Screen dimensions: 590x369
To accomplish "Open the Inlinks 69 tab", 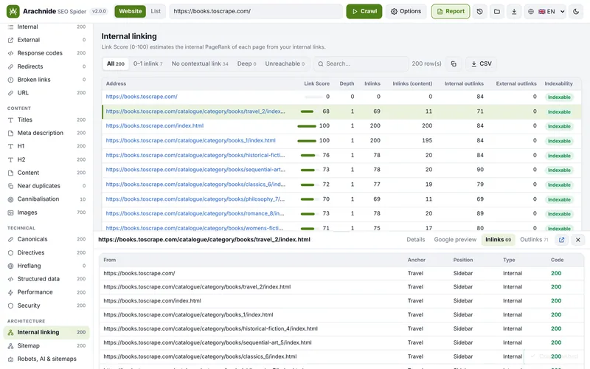I will (x=498, y=239).
